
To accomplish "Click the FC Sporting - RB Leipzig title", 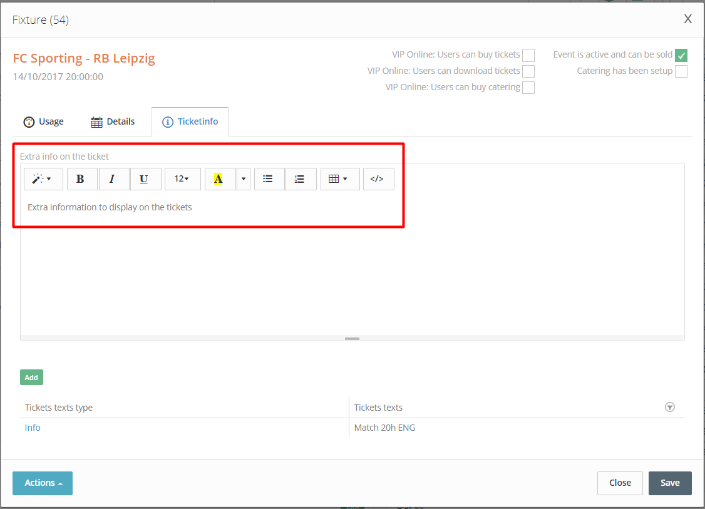I will (x=84, y=58).
